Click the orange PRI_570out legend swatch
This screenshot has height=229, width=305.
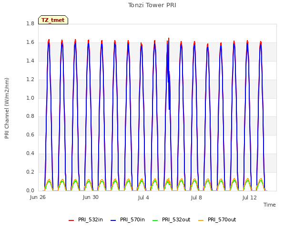tap(201, 220)
